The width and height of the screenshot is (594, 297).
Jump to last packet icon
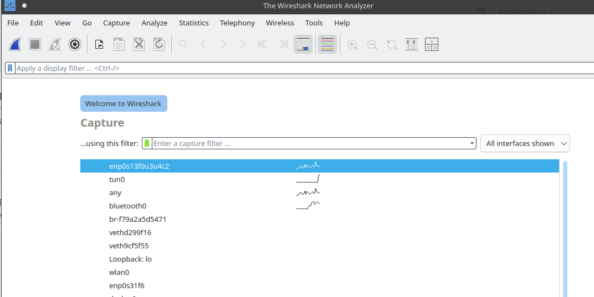click(x=283, y=45)
